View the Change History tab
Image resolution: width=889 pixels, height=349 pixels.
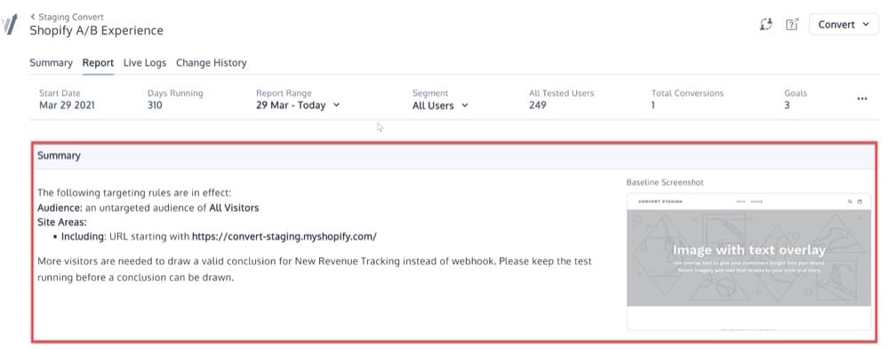pyautogui.click(x=211, y=63)
